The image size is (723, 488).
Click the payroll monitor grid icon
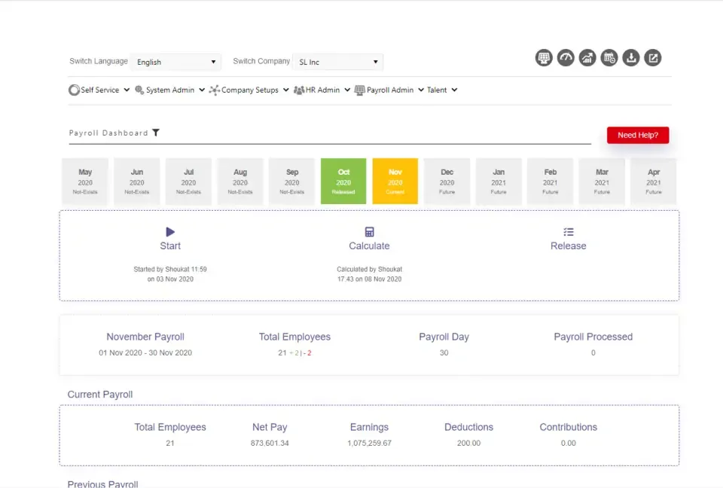[x=544, y=58]
